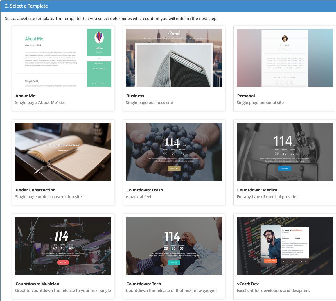Viewport: 336px width, 301px height.
Task: Click "Single page under construction site" description
Action: [x=48, y=197]
